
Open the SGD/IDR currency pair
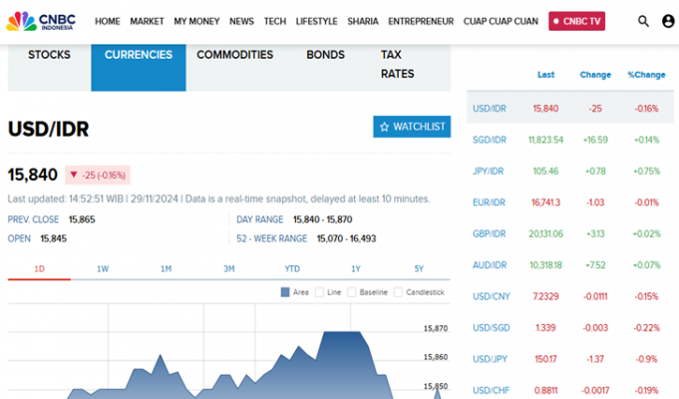point(490,140)
